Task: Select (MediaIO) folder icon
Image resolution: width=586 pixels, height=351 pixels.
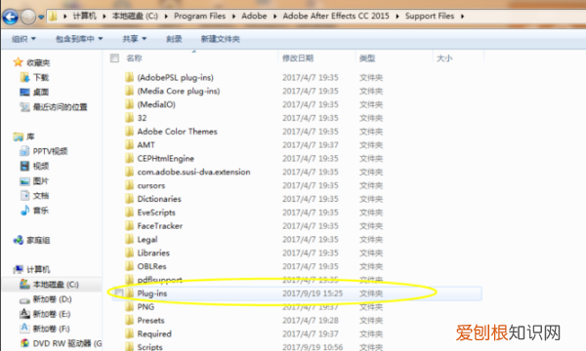Action: click(129, 104)
